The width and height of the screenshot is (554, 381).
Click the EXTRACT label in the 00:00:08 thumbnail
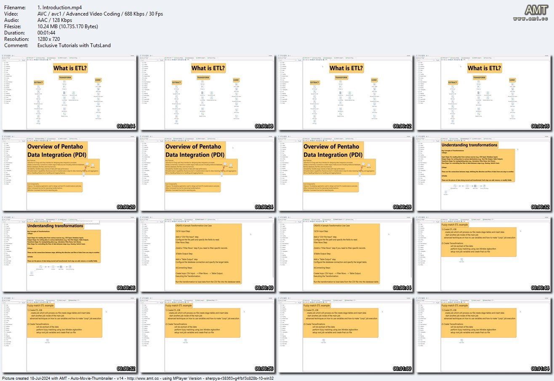pos(177,83)
